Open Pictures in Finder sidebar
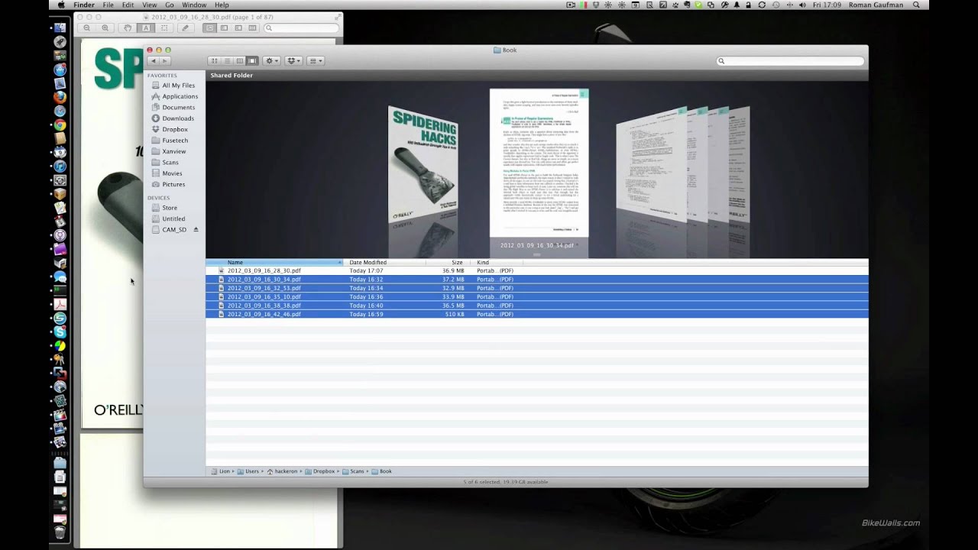 click(x=168, y=184)
